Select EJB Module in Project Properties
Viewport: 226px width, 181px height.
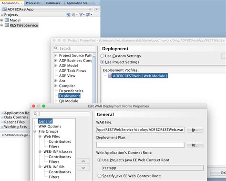pos(68,101)
